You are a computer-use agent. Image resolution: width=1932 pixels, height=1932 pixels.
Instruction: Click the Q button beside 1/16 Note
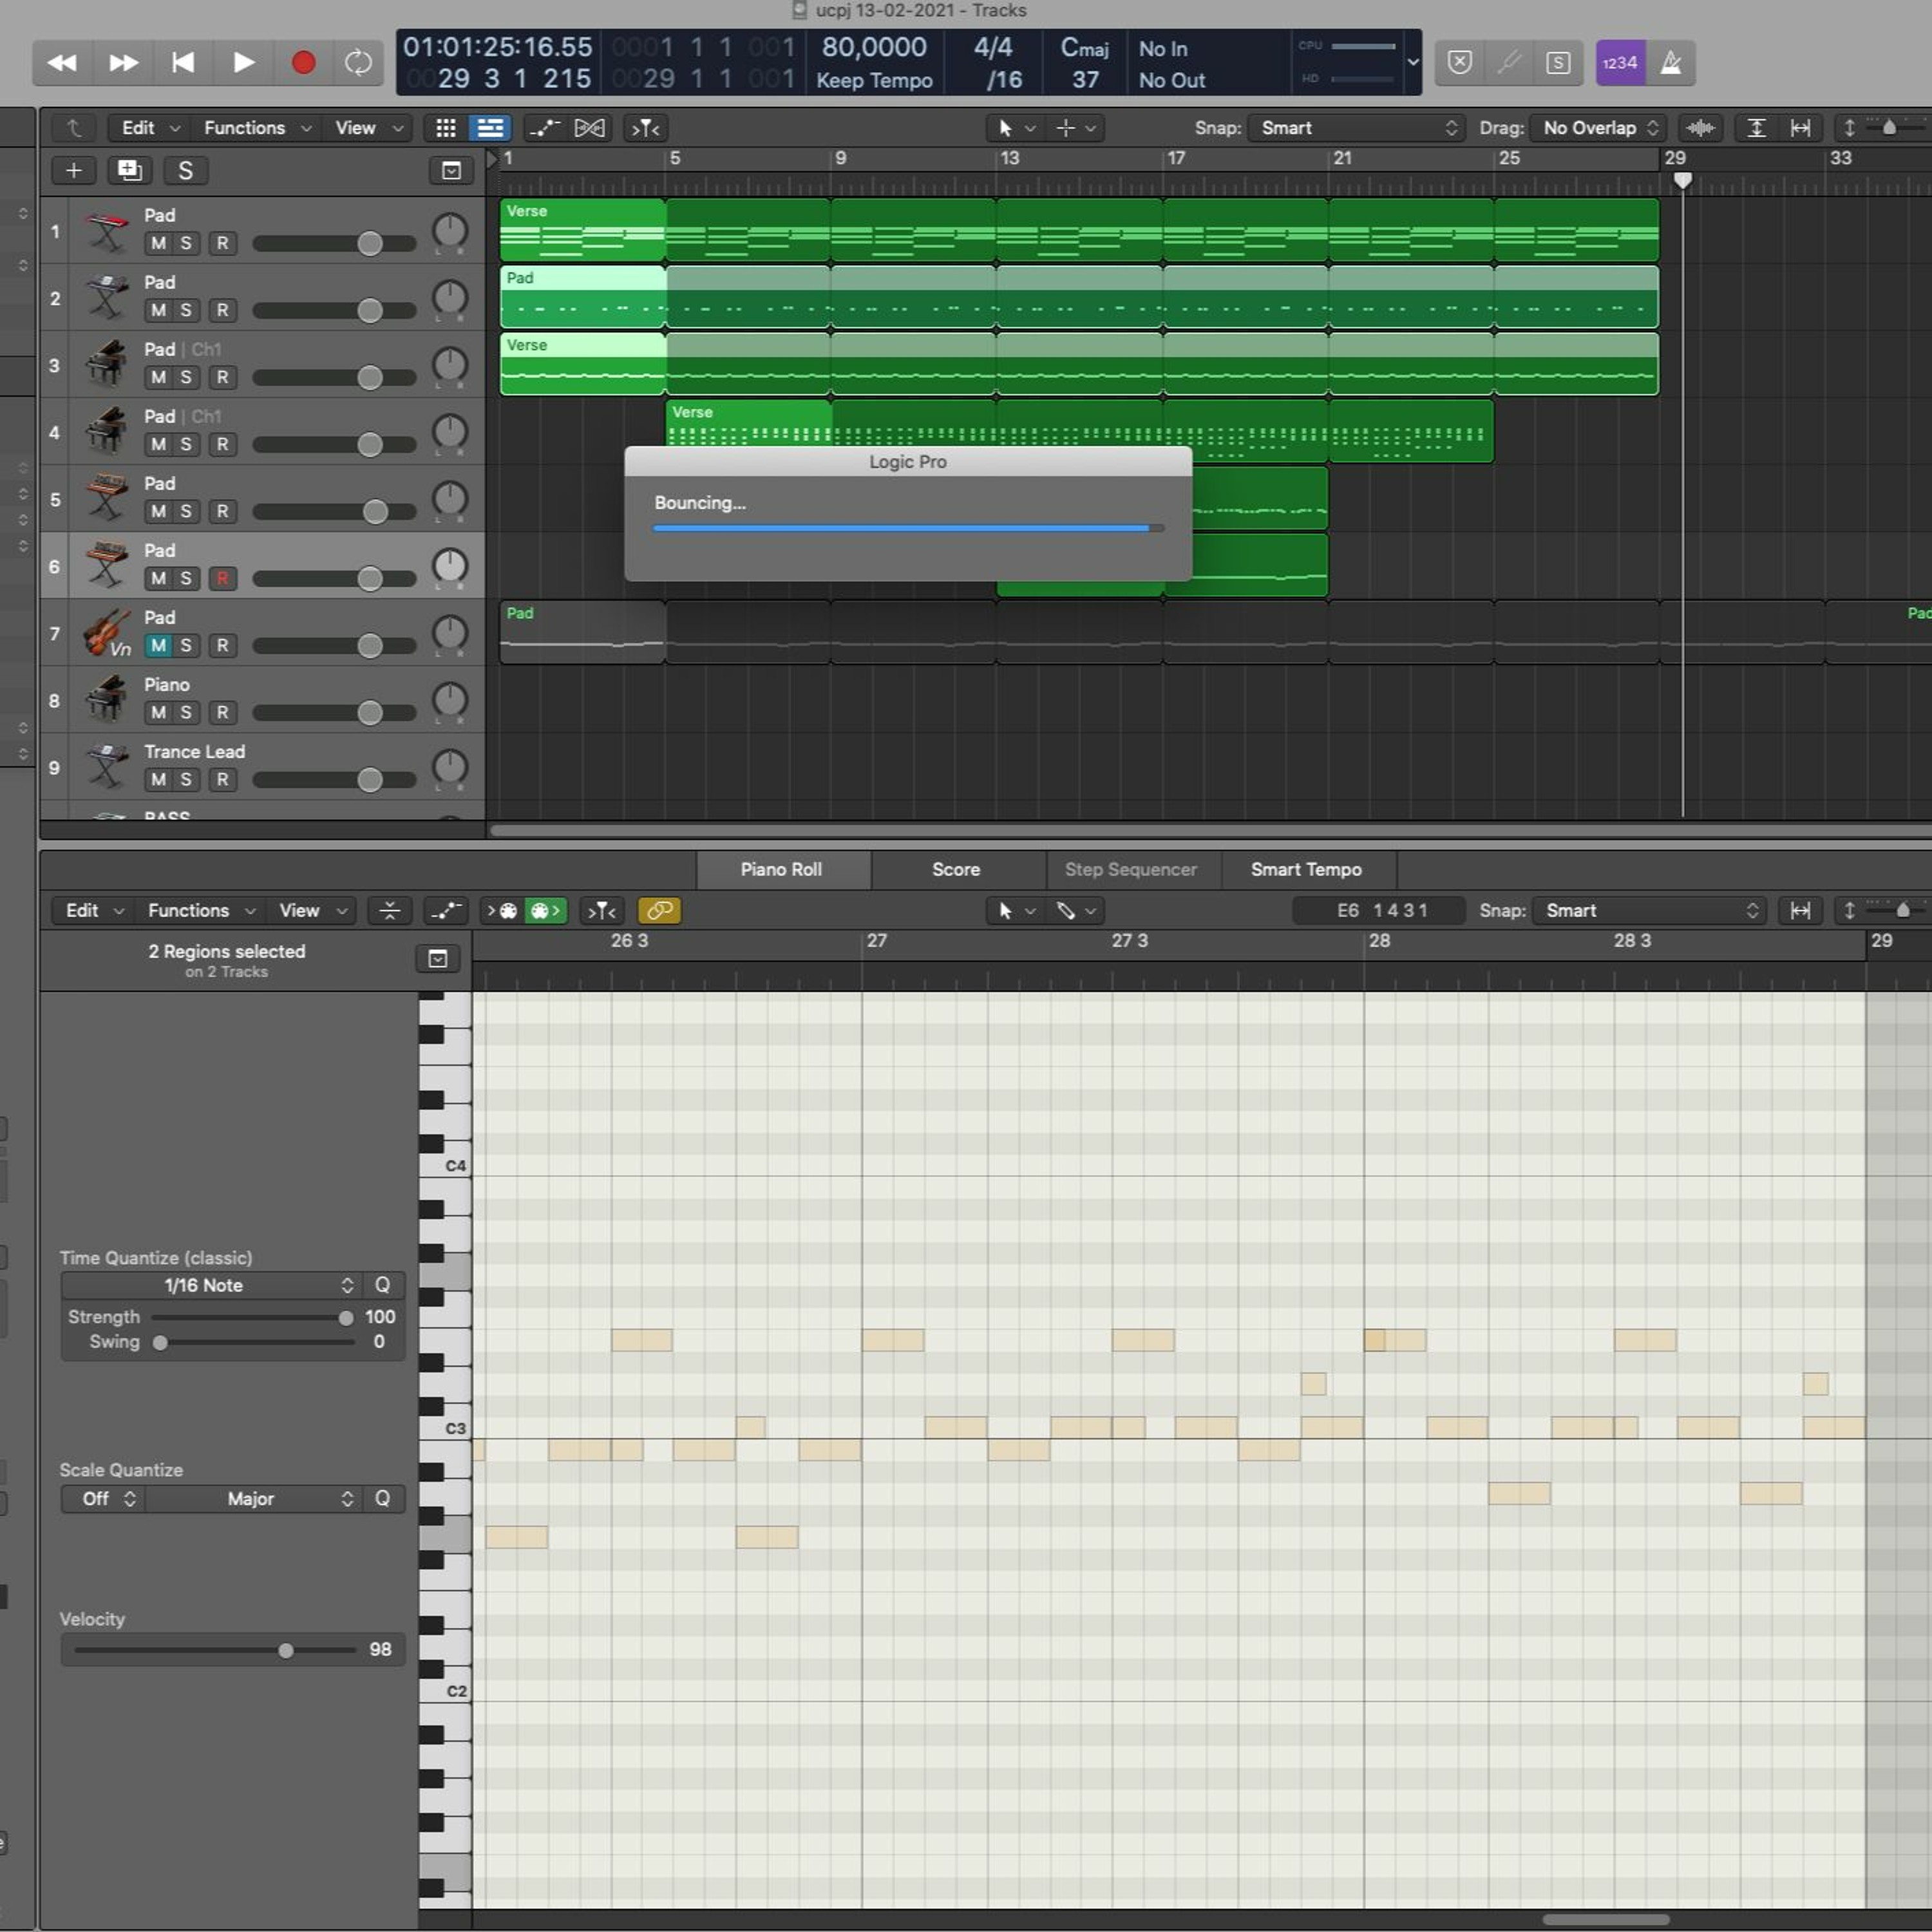click(382, 1285)
